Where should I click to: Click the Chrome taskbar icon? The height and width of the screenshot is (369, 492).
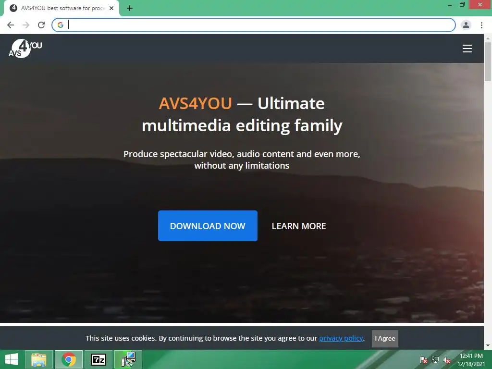tap(69, 359)
